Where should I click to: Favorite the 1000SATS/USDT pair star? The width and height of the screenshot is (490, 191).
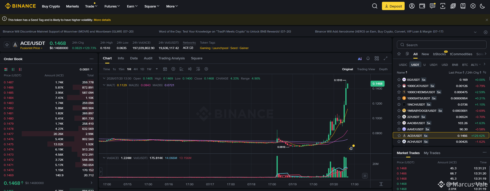(x=399, y=98)
